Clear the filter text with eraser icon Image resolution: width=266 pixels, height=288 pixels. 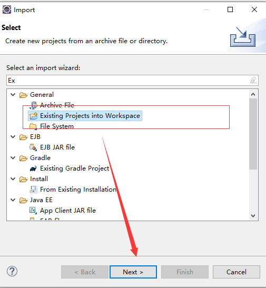tap(253, 80)
